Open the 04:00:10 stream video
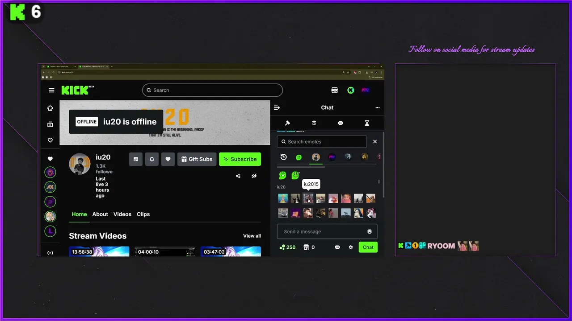This screenshot has width=572, height=321. click(x=165, y=251)
